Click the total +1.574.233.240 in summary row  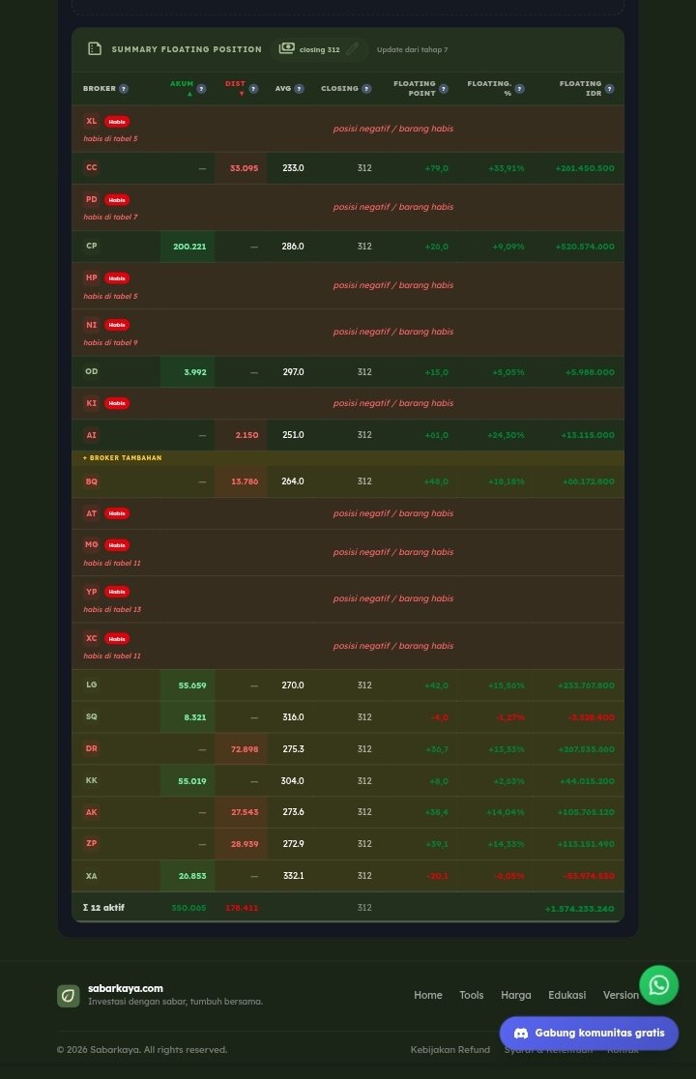[x=579, y=908]
